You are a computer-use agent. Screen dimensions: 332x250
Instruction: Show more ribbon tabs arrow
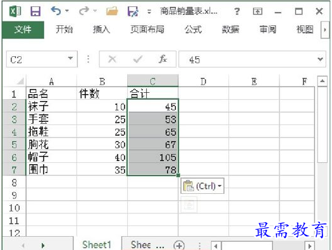[x=325, y=30]
